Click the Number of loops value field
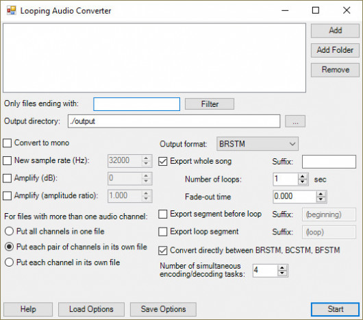Viewport: 363px width, 320px height. (286, 180)
